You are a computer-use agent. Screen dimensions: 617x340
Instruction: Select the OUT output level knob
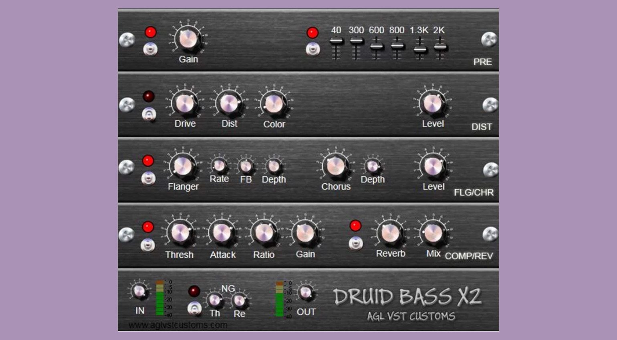click(x=306, y=292)
